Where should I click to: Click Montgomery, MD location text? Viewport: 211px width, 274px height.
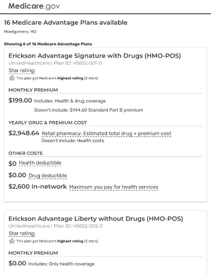point(20,31)
